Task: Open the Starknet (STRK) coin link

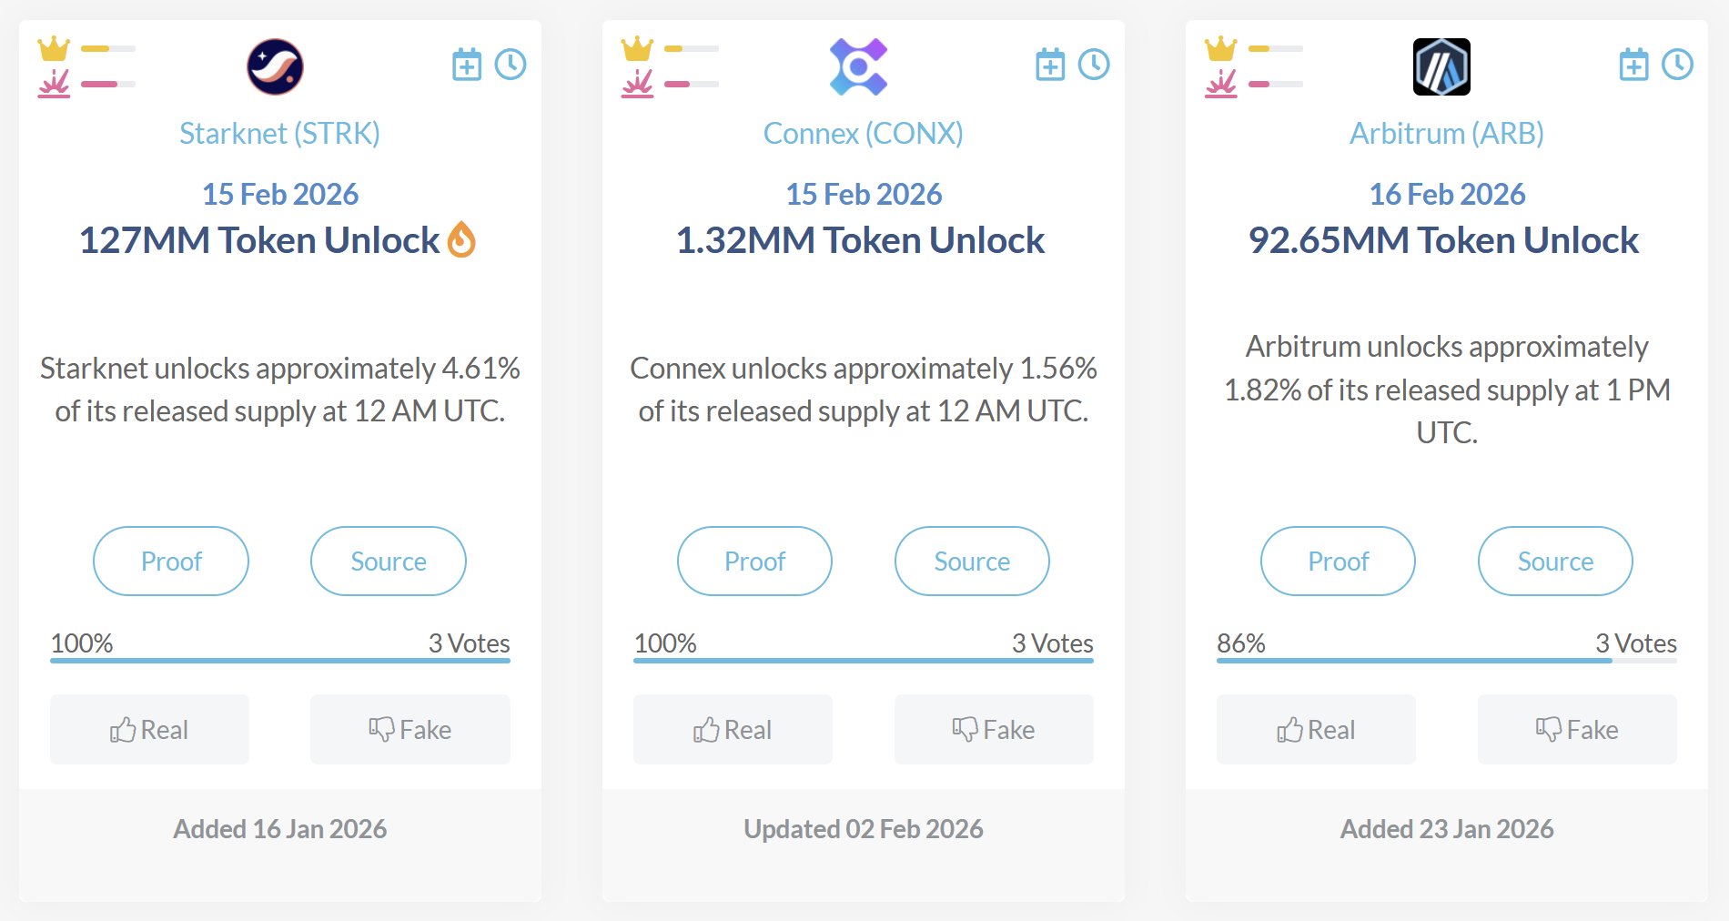Action: [x=279, y=134]
